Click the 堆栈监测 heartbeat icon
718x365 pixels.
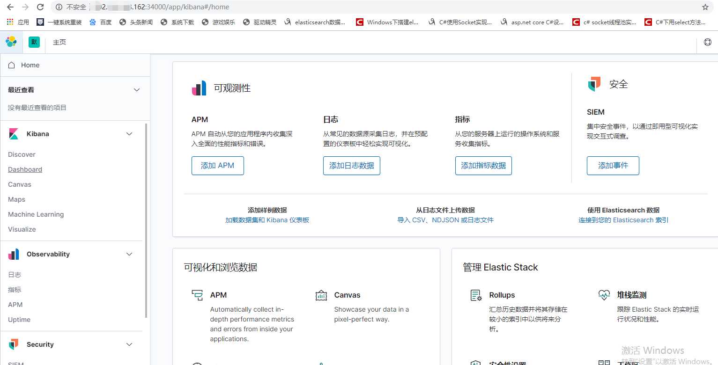tap(604, 295)
